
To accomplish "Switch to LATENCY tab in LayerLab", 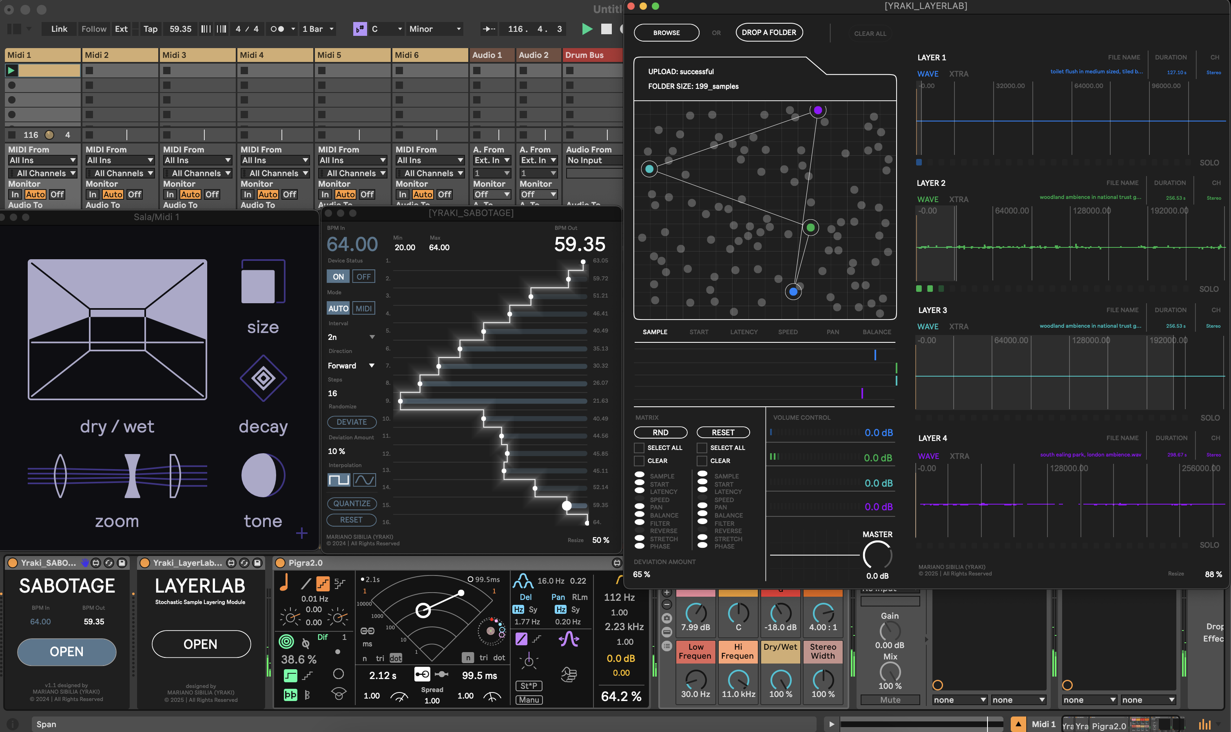I will pos(744,332).
